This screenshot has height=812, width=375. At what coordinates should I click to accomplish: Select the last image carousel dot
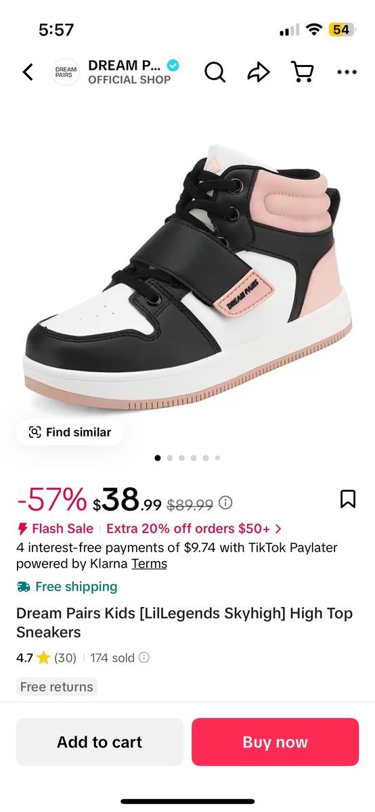click(x=217, y=458)
